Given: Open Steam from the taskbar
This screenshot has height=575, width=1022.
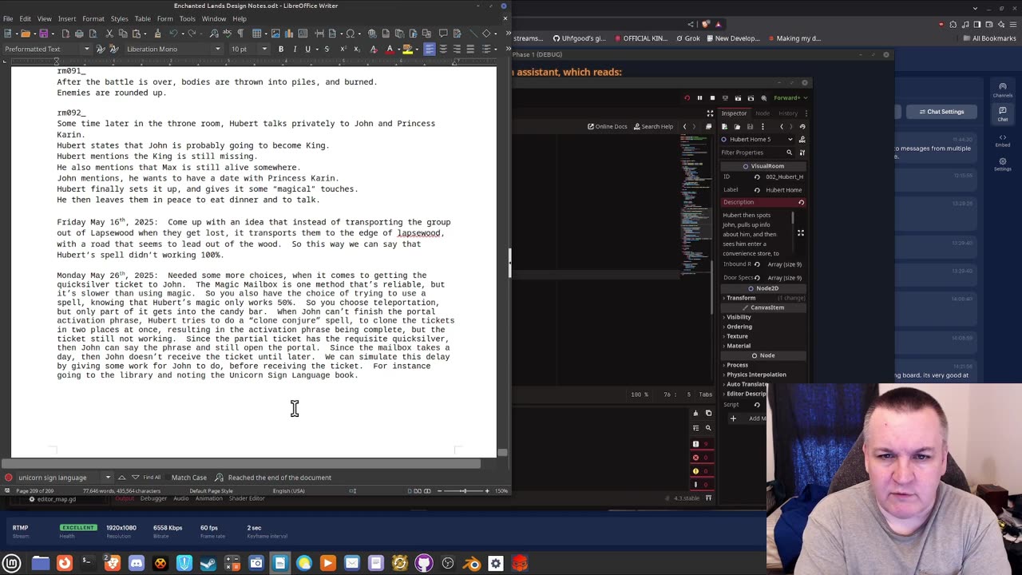Looking at the screenshot, I should (x=208, y=563).
